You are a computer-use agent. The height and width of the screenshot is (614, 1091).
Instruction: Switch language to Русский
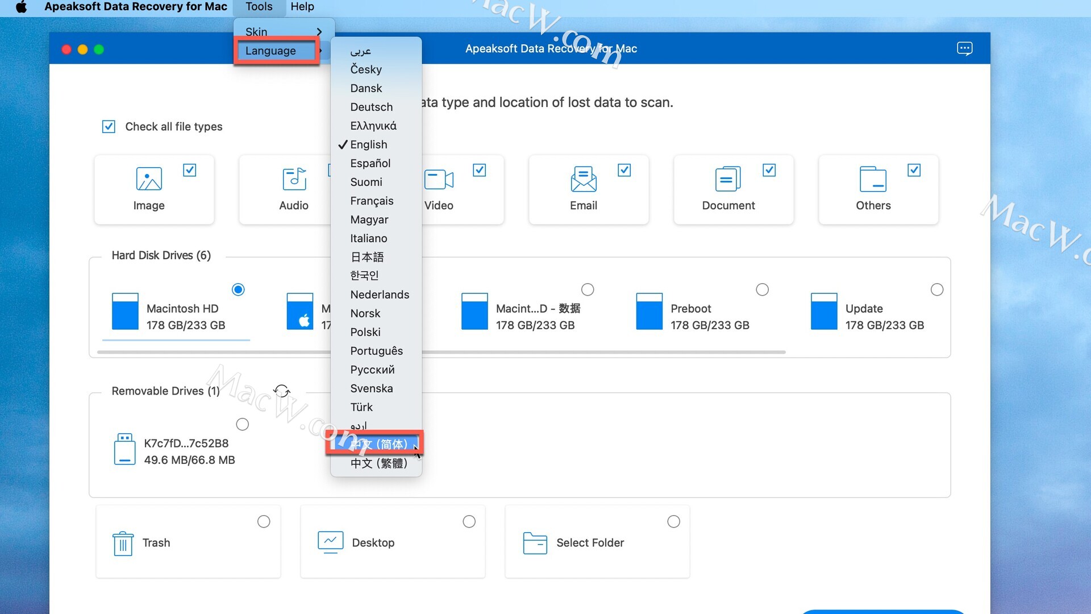[376, 370]
